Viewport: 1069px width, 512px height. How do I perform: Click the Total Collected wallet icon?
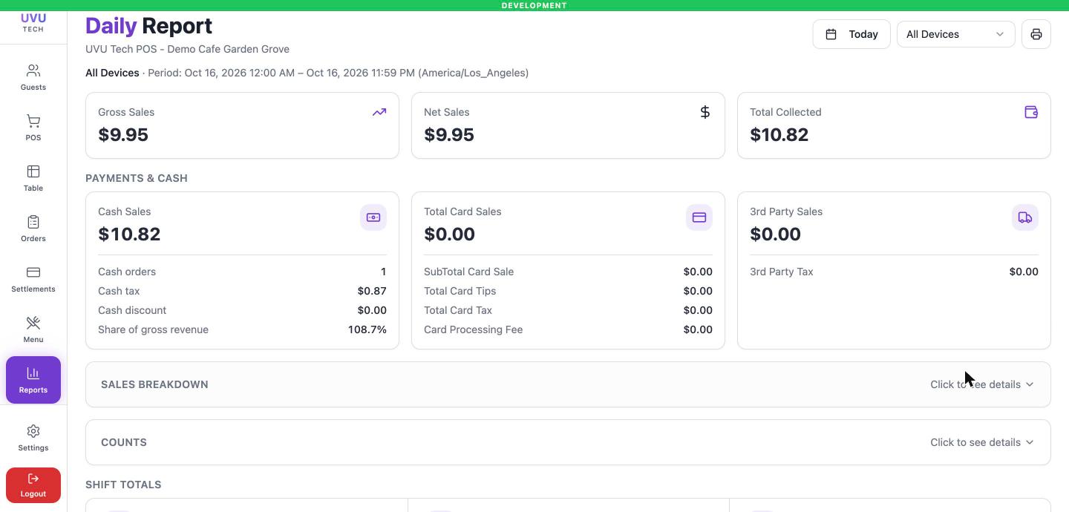click(1031, 112)
